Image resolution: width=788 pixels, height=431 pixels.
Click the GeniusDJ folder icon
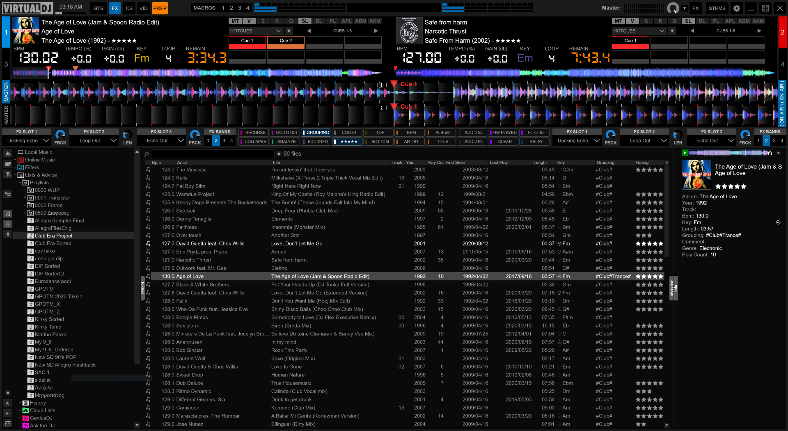25,418
